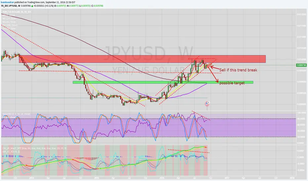Viewport: 308px width, 181px height.
Task: Click the 2016 label on the time axis
Action: tap(162, 178)
